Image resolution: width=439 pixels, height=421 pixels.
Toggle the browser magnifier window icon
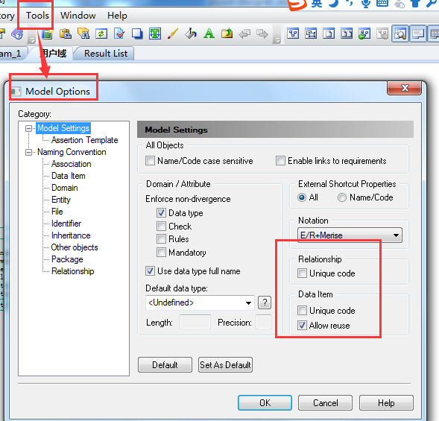tap(400, 34)
